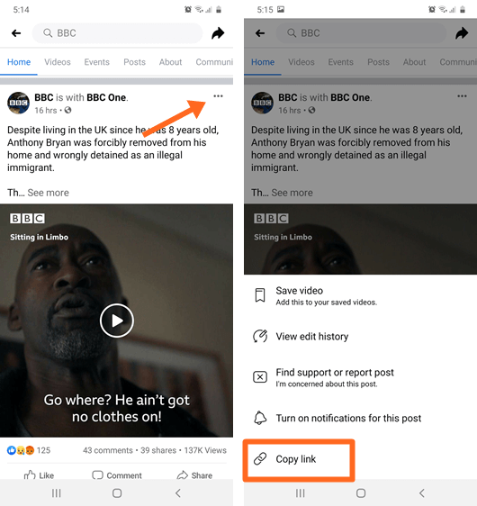Open the three-dot post menu in left screen
477x506 pixels.
click(218, 95)
